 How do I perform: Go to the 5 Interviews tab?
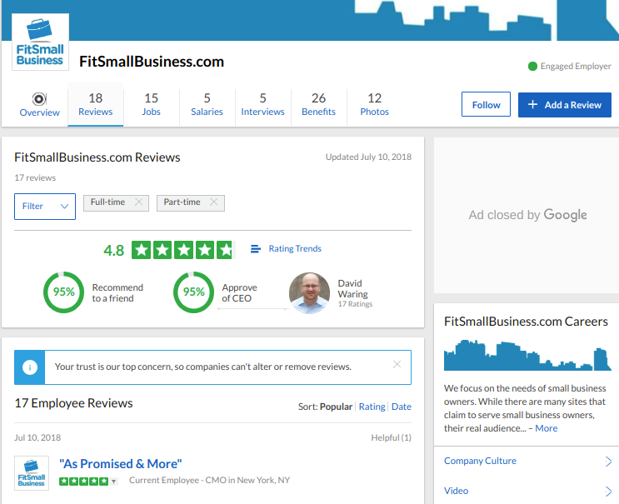click(263, 105)
